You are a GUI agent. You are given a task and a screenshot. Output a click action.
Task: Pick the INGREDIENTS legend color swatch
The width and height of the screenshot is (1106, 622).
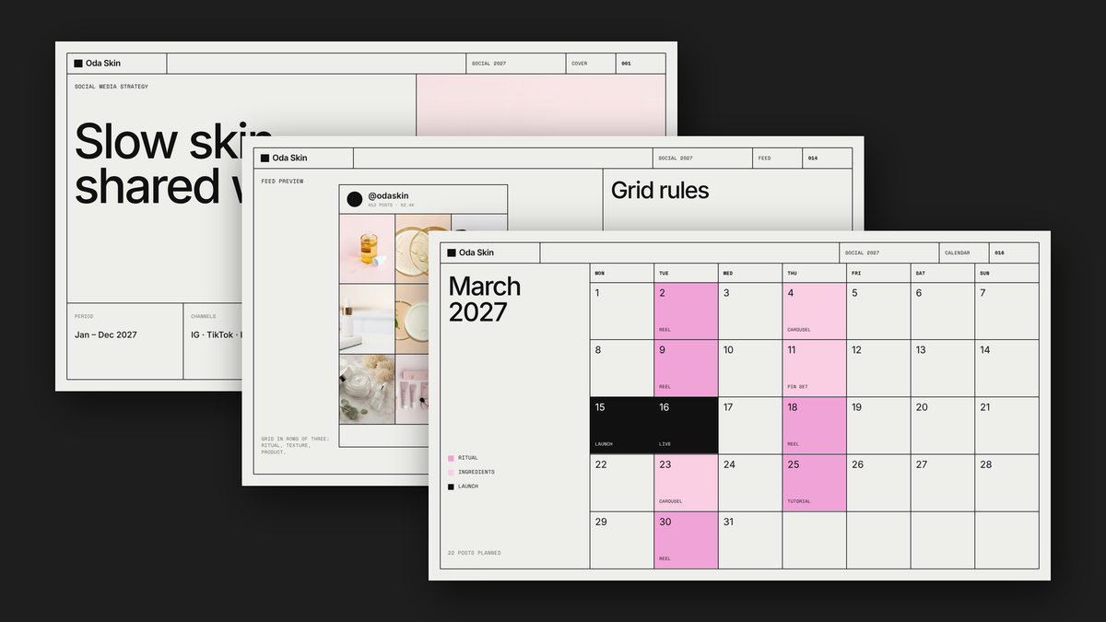tap(451, 472)
